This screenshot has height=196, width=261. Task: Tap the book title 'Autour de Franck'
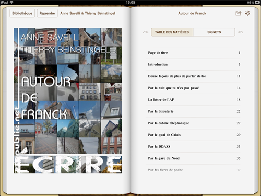click(x=192, y=13)
